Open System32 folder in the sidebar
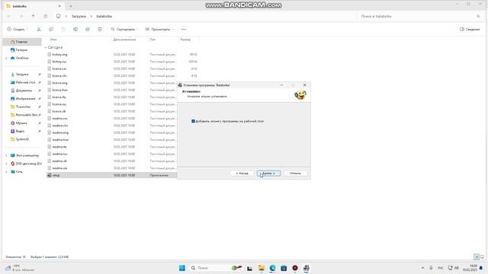This screenshot has height=274, width=488. point(22,139)
